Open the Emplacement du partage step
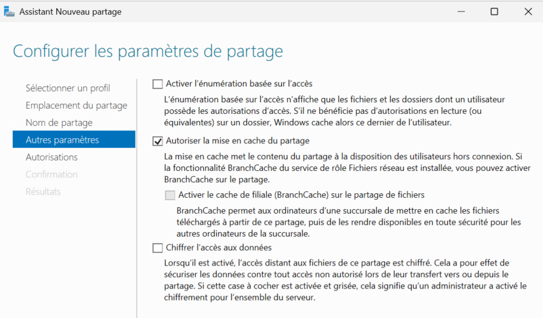Image resolution: width=543 pixels, height=318 pixels. pos(76,105)
